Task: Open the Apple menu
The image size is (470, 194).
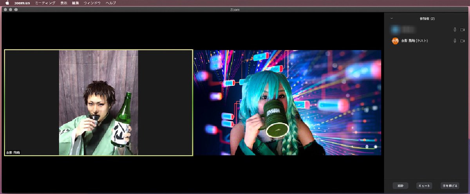Action: click(7, 3)
